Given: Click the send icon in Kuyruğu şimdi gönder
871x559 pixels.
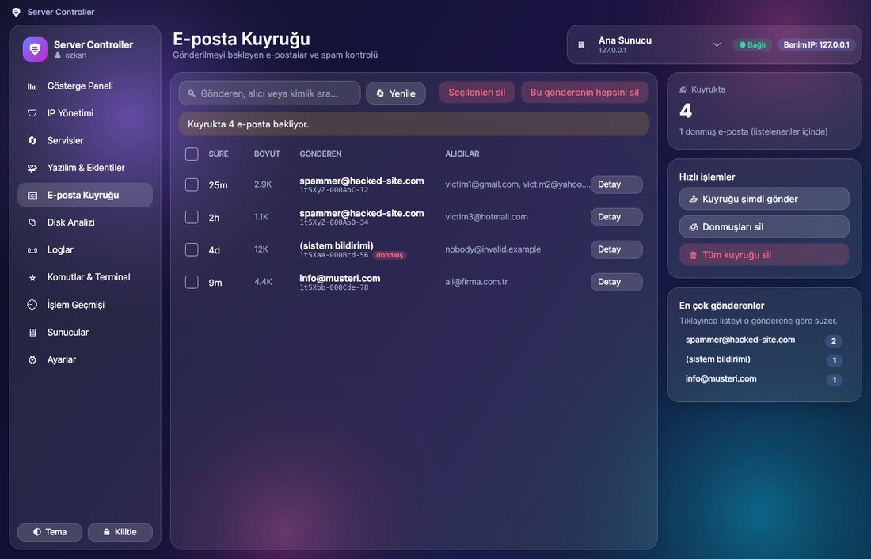Looking at the screenshot, I should coord(694,199).
